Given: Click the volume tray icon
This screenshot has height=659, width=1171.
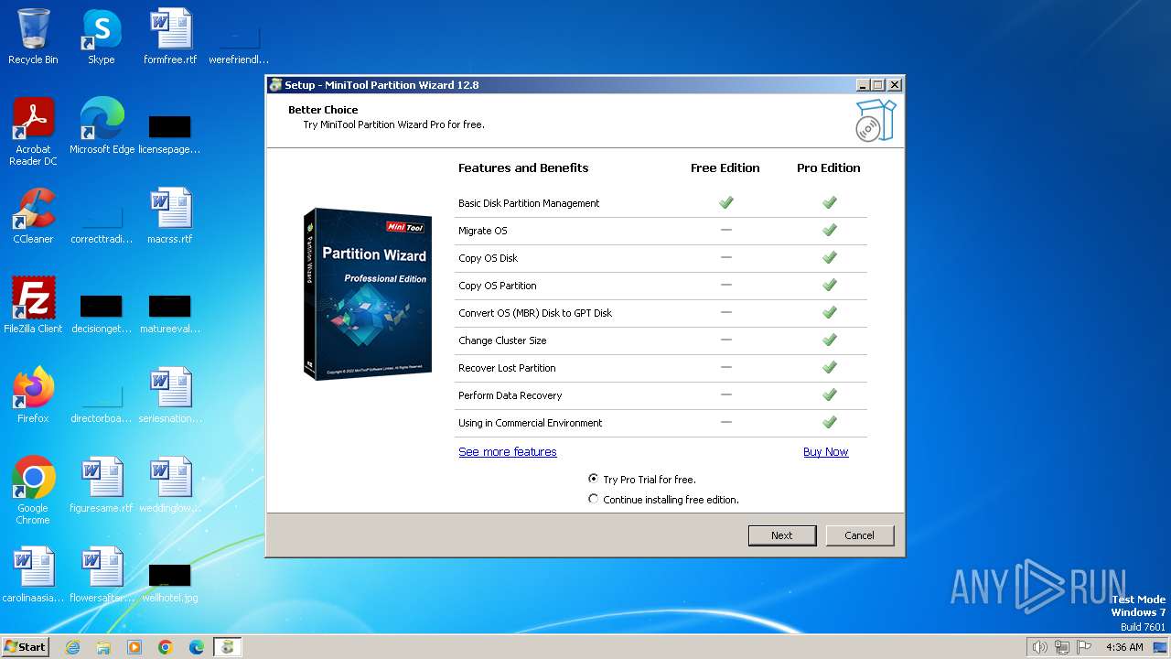Looking at the screenshot, I should (x=1039, y=647).
